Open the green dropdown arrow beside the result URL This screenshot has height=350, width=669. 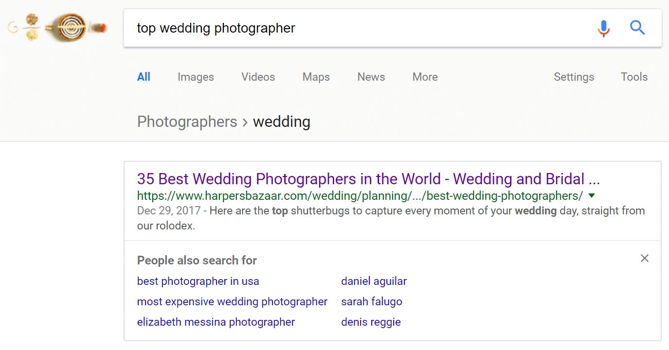(x=592, y=195)
